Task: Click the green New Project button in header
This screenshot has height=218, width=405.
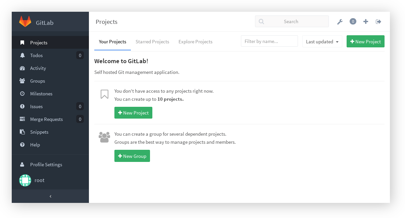Action: pos(365,42)
